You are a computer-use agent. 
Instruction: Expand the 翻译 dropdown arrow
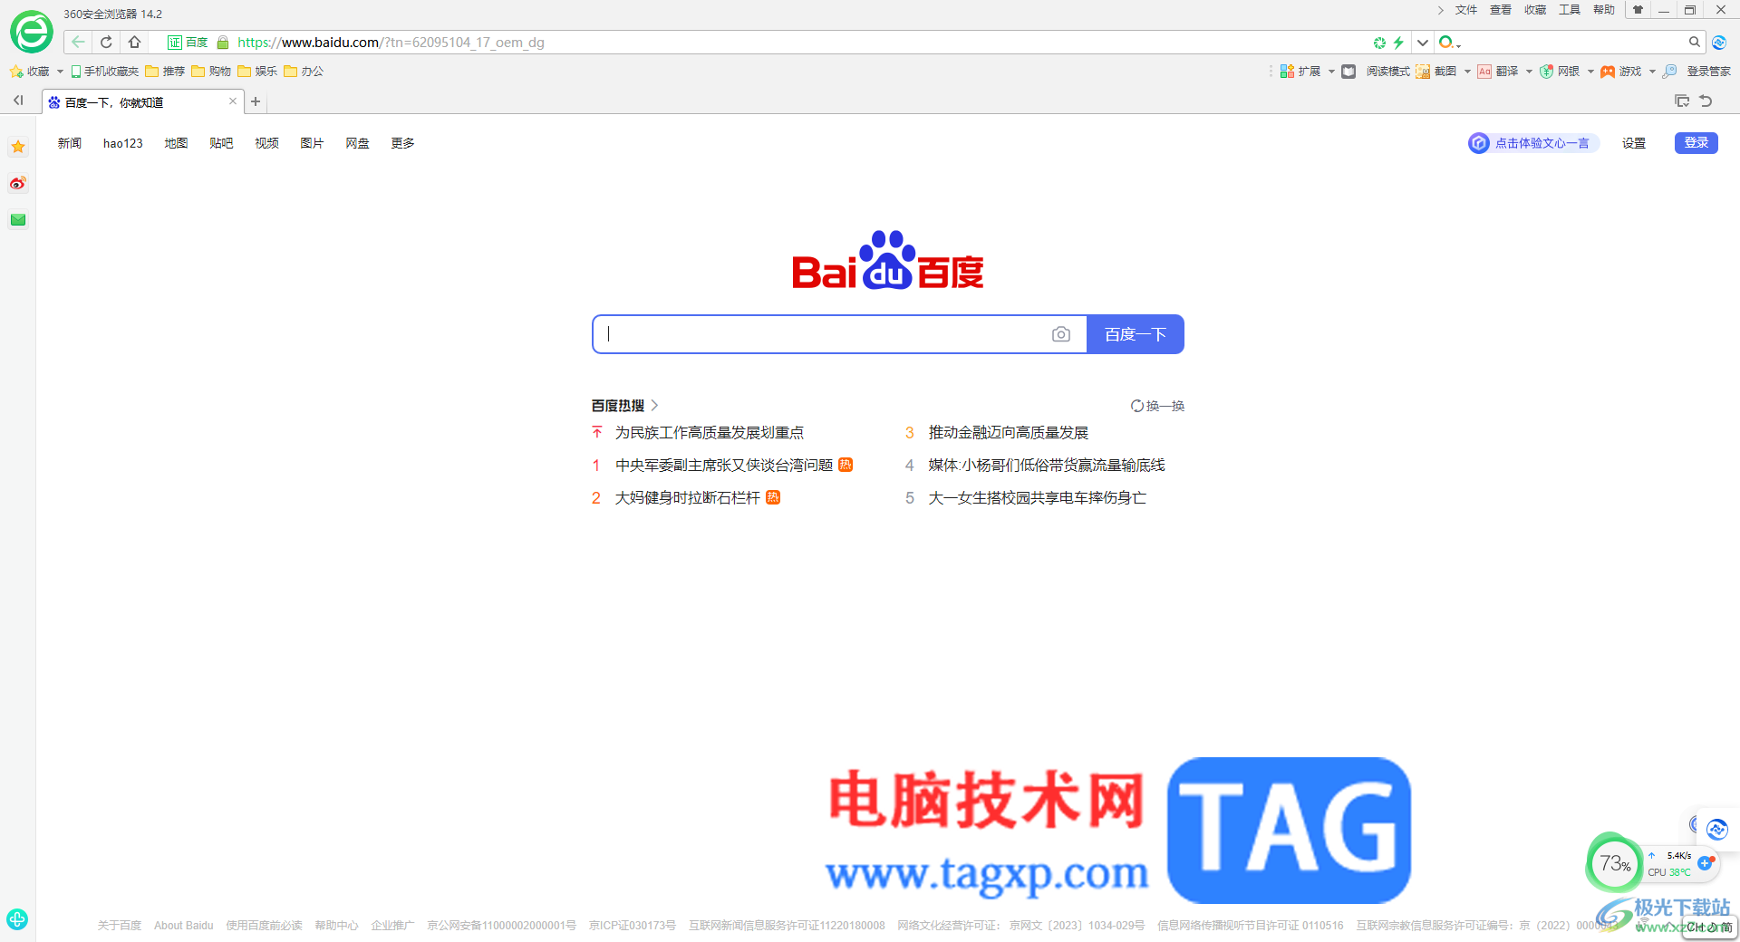coord(1529,72)
